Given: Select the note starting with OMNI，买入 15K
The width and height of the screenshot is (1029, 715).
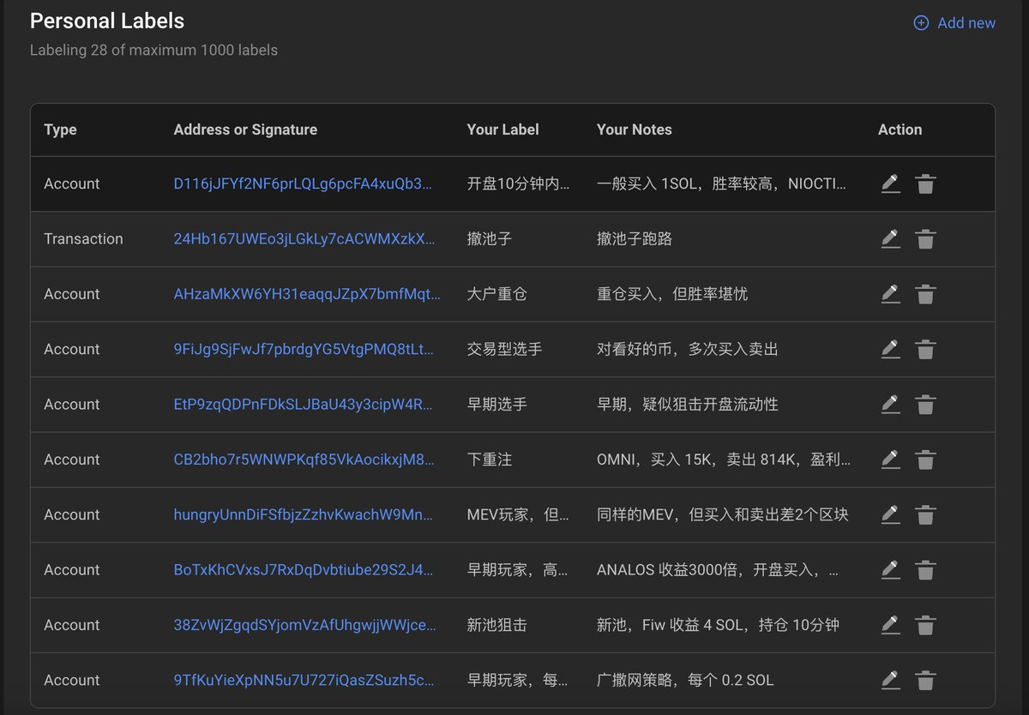Looking at the screenshot, I should [724, 460].
